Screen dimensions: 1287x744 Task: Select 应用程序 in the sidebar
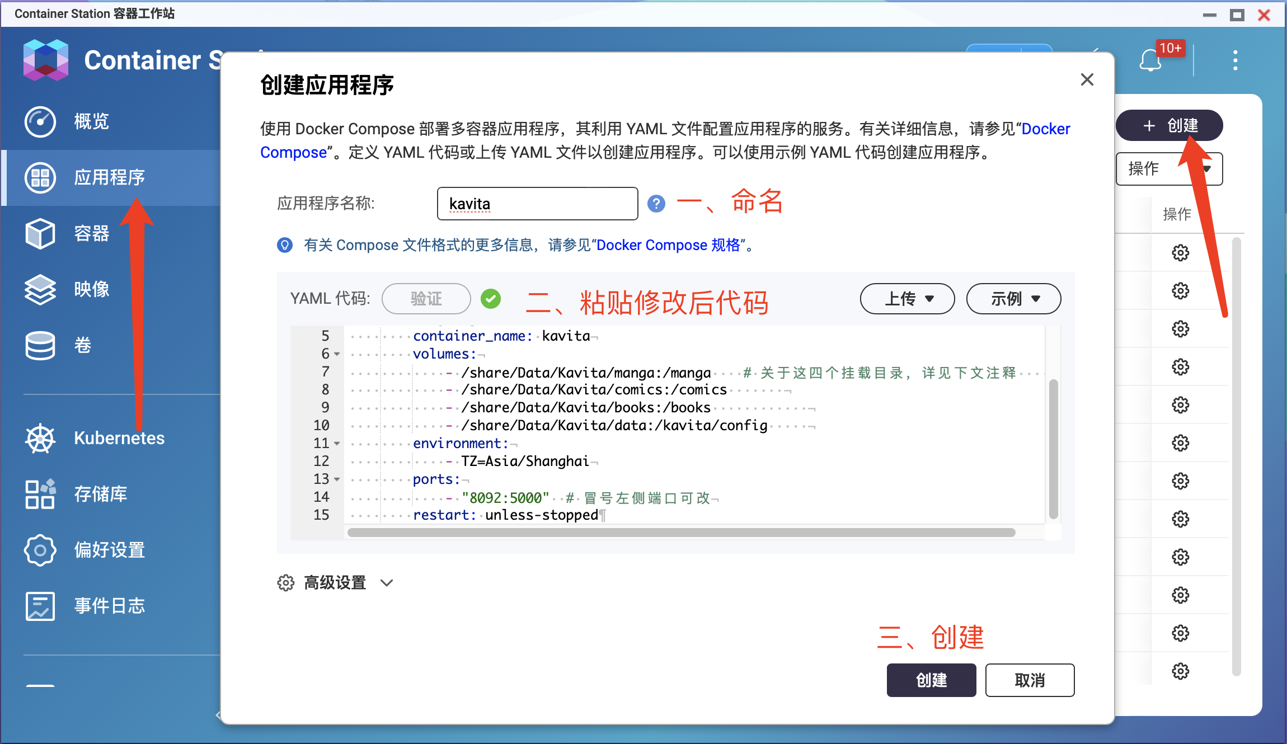point(110,177)
